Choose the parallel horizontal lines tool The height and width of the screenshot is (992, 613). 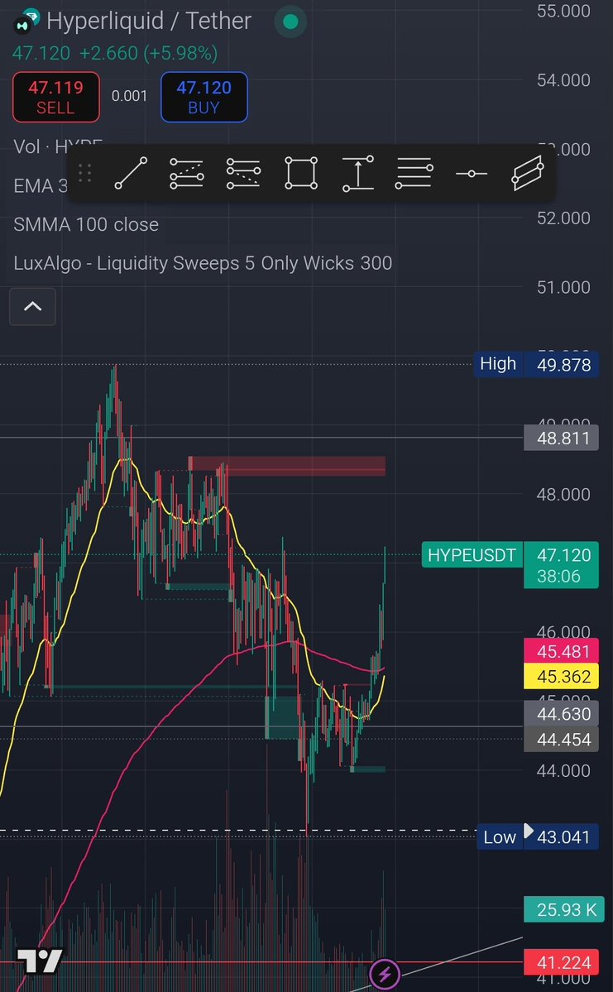click(x=415, y=173)
